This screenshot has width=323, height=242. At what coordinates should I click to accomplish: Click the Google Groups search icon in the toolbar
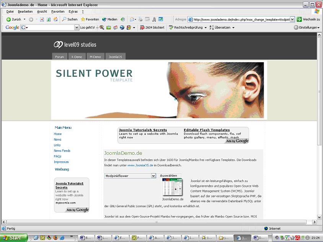pyautogui.click(x=115, y=28)
